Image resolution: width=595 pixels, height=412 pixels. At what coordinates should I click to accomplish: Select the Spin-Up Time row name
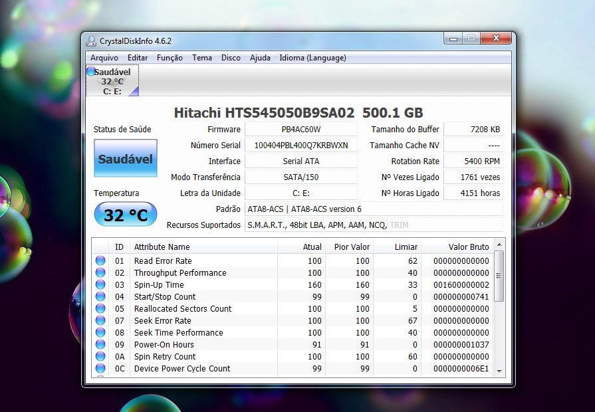[159, 284]
